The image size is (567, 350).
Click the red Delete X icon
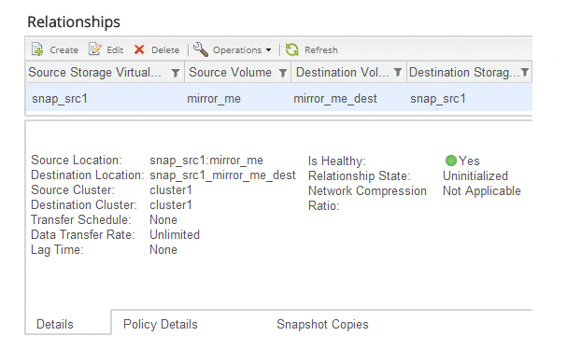point(139,49)
